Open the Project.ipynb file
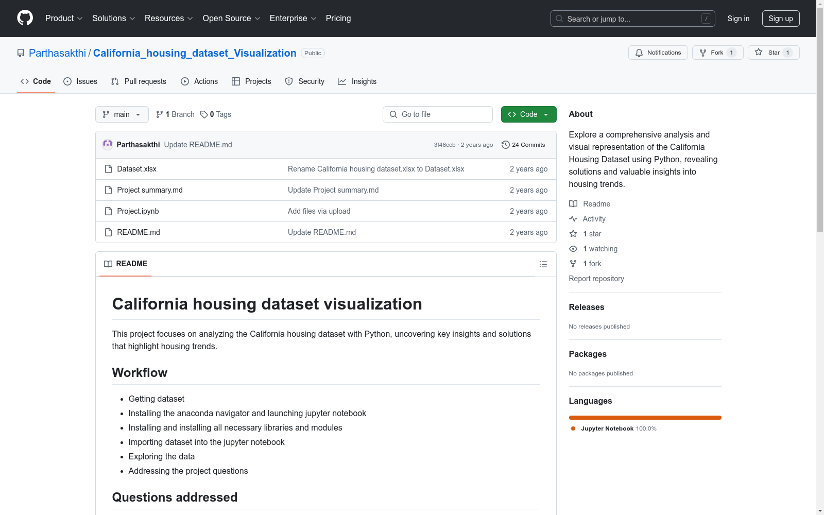This screenshot has height=515, width=824. (x=138, y=211)
